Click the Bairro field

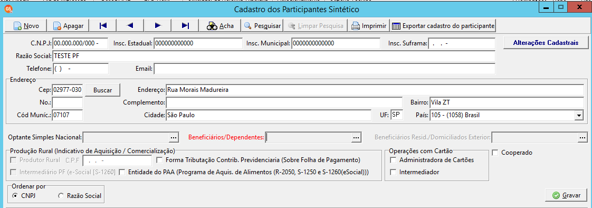pyautogui.click(x=507, y=102)
